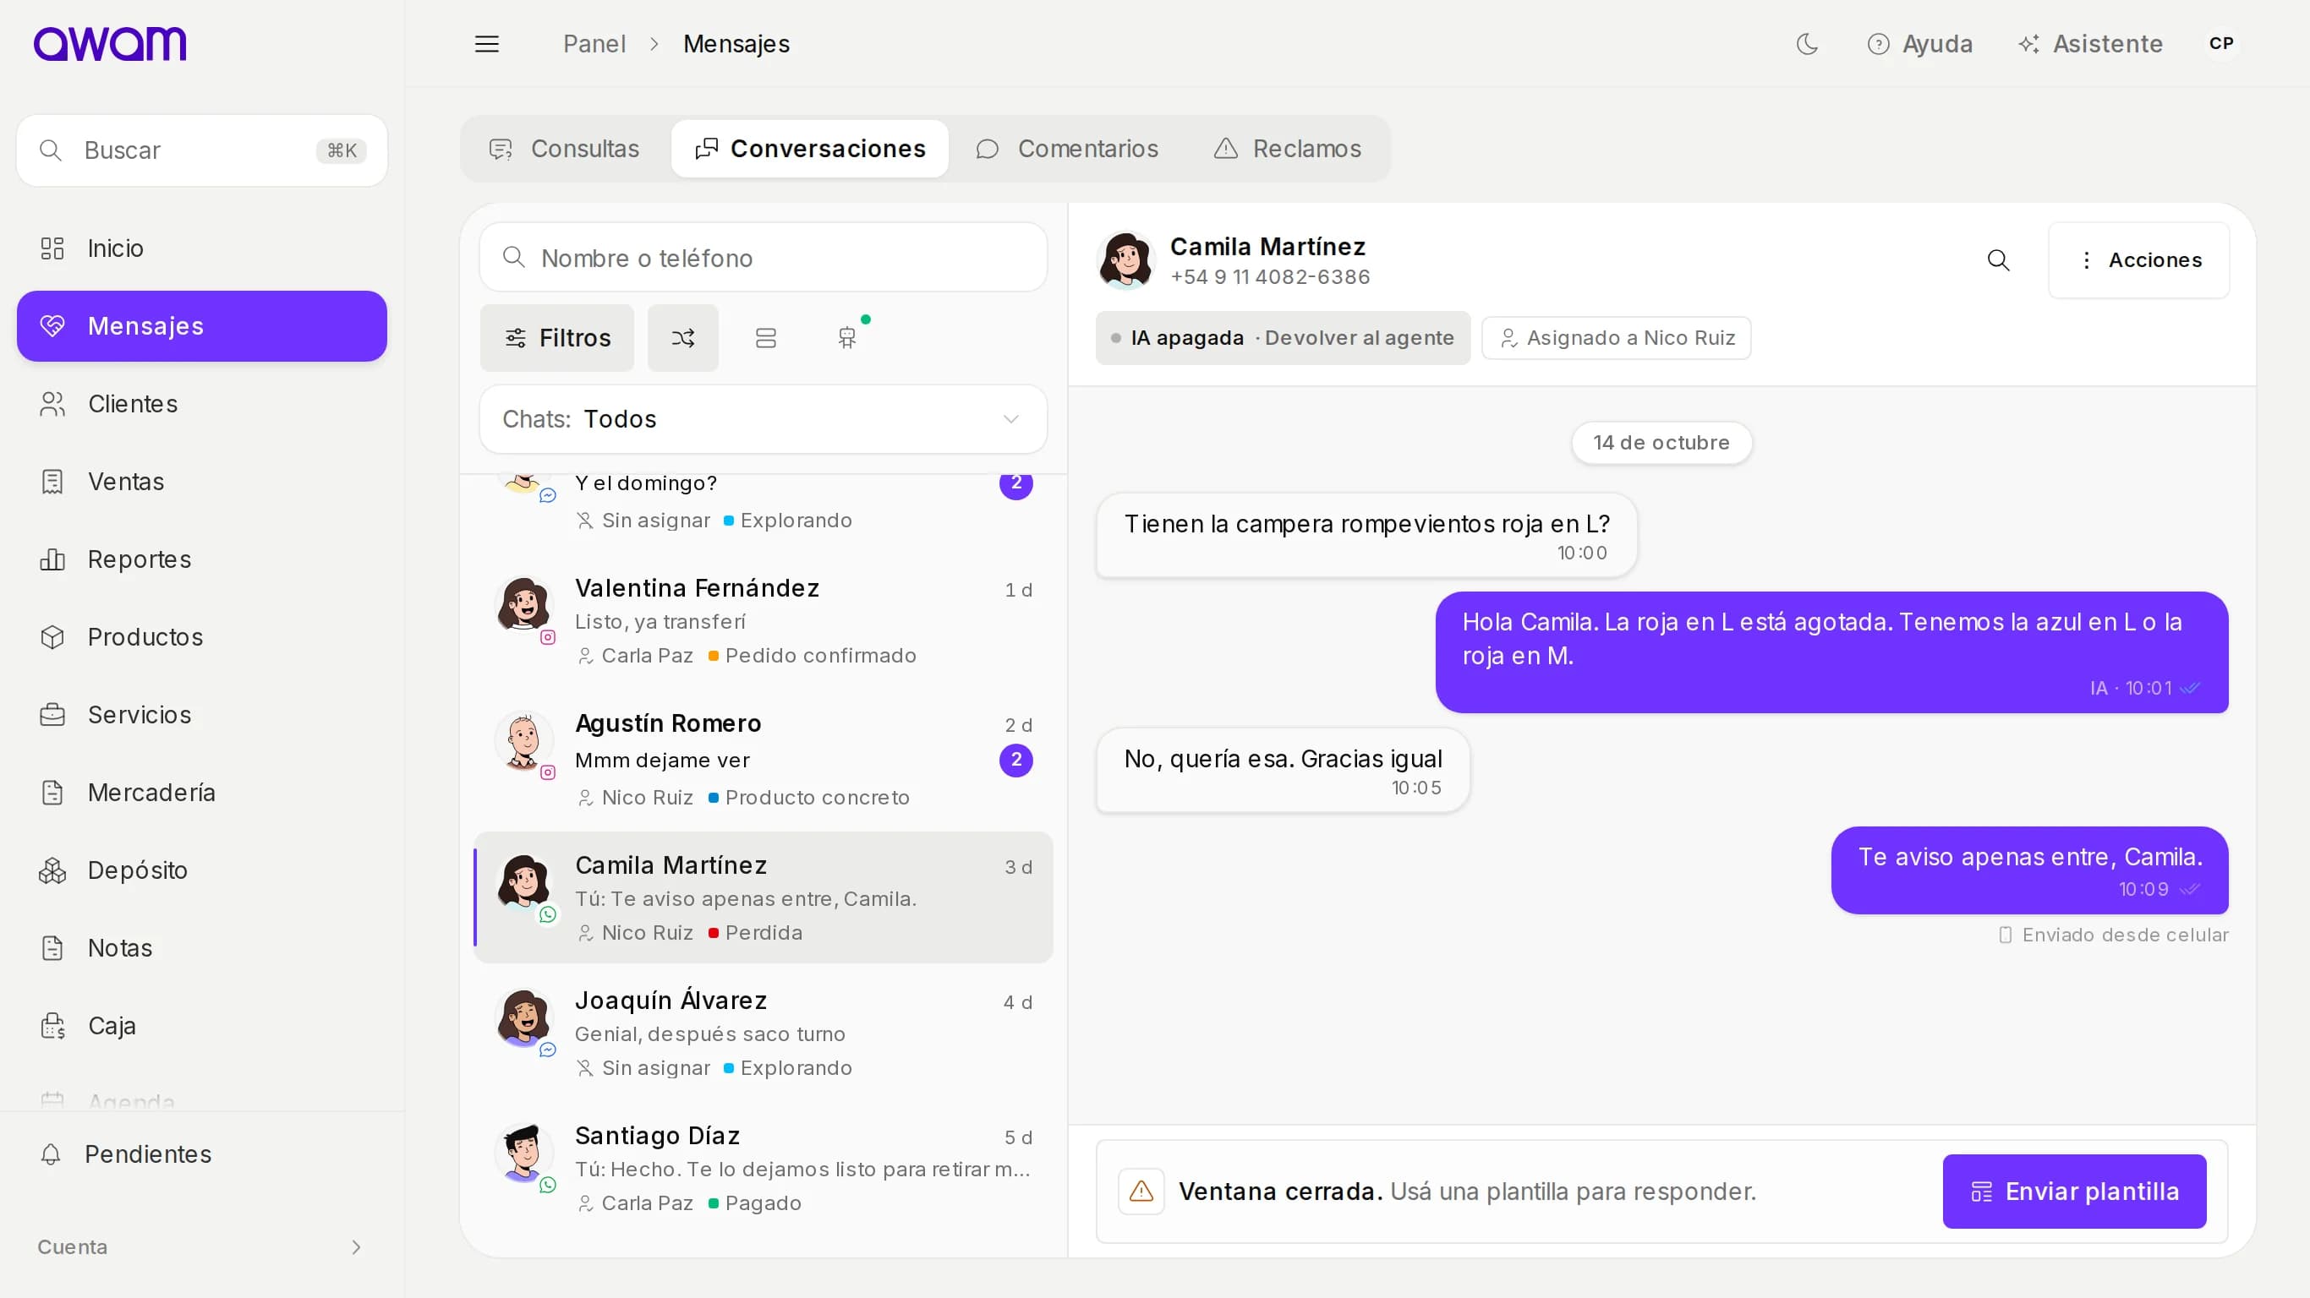Open the Chats: Todos dropdown
The height and width of the screenshot is (1298, 2310).
[x=764, y=419]
